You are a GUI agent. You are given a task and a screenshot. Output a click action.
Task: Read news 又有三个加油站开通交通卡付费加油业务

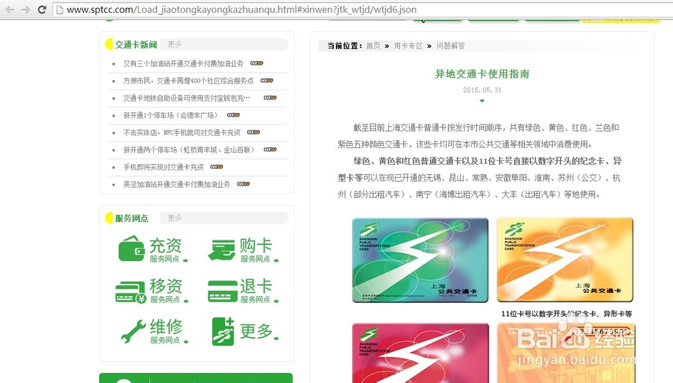click(183, 63)
